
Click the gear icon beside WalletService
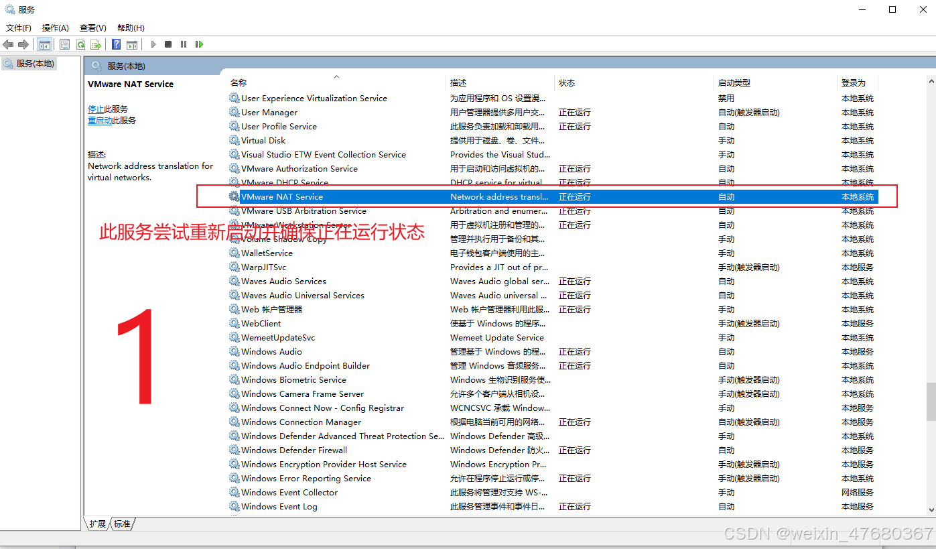(x=234, y=253)
